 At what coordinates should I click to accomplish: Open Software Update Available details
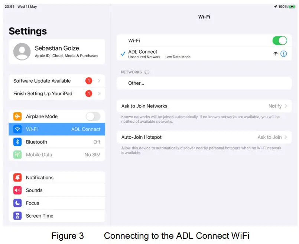(x=56, y=81)
